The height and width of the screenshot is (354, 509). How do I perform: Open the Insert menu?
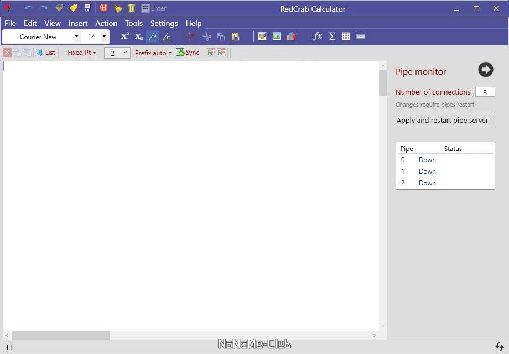coord(78,23)
